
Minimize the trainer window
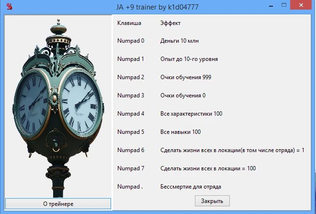point(271,6)
